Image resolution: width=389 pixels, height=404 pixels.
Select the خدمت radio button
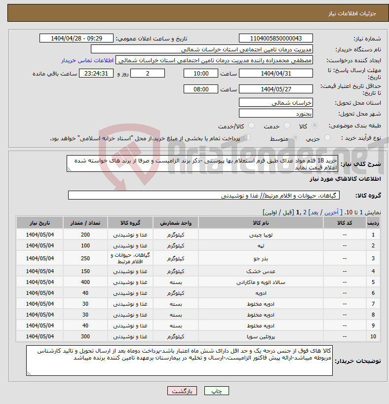click(x=287, y=125)
